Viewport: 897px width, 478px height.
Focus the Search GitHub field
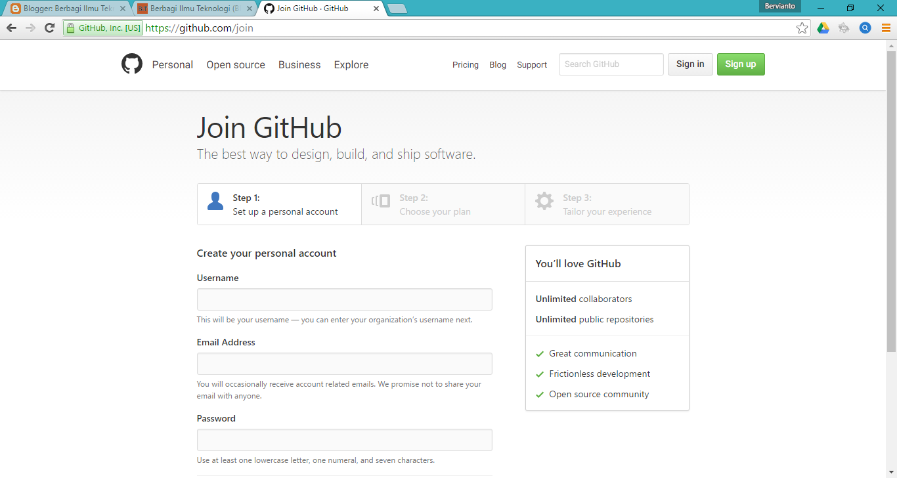pyautogui.click(x=611, y=64)
